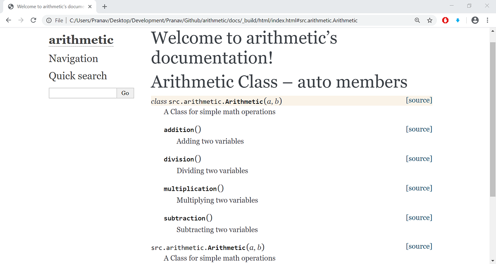Click the forward navigation arrow
Image resolution: width=496 pixels, height=264 pixels.
coord(21,20)
